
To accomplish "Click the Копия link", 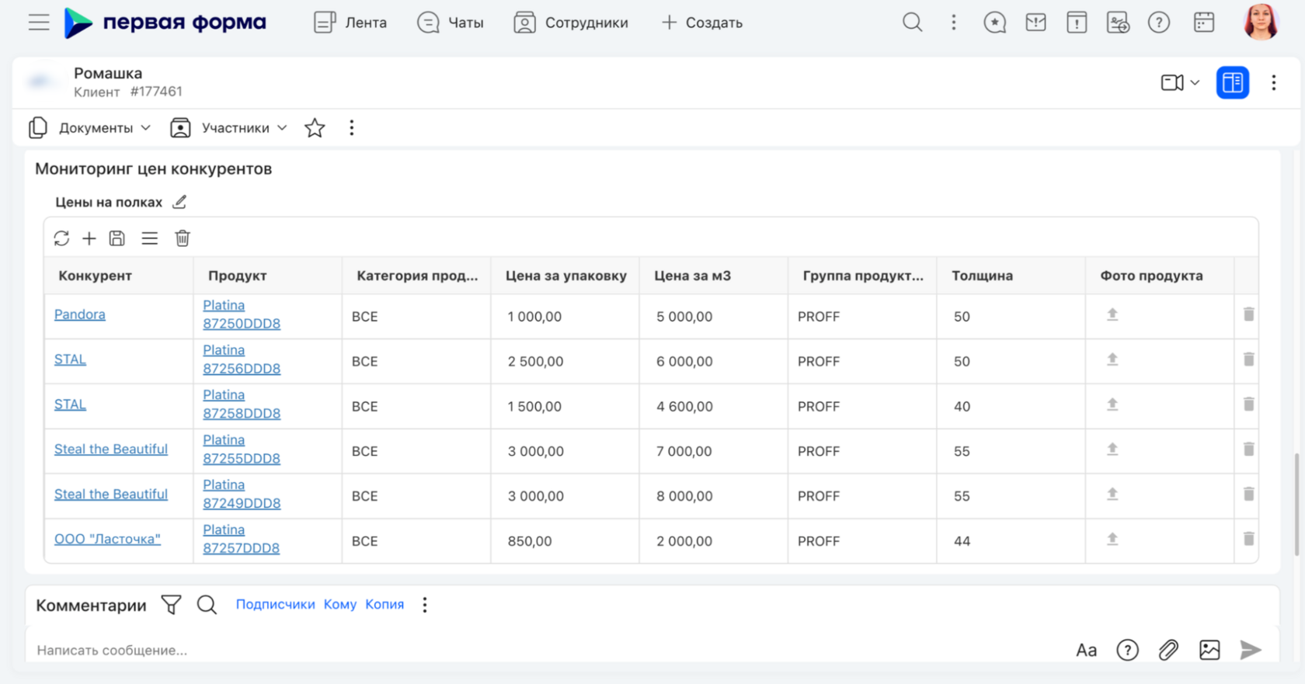I will click(385, 604).
